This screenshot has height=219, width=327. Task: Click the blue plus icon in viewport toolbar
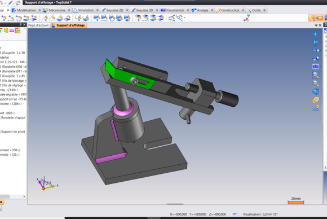coord(316,34)
